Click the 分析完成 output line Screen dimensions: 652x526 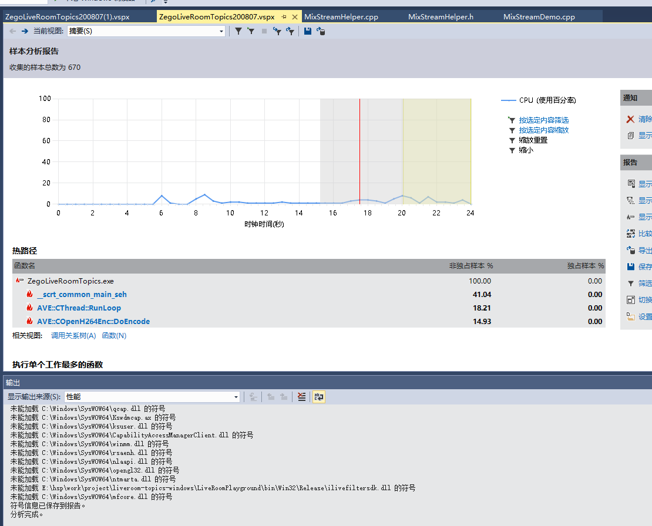[26, 514]
